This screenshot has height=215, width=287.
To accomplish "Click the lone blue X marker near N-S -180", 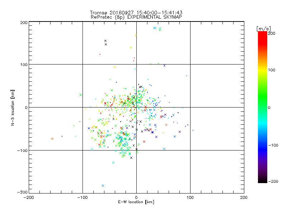I will pyautogui.click(x=103, y=186).
